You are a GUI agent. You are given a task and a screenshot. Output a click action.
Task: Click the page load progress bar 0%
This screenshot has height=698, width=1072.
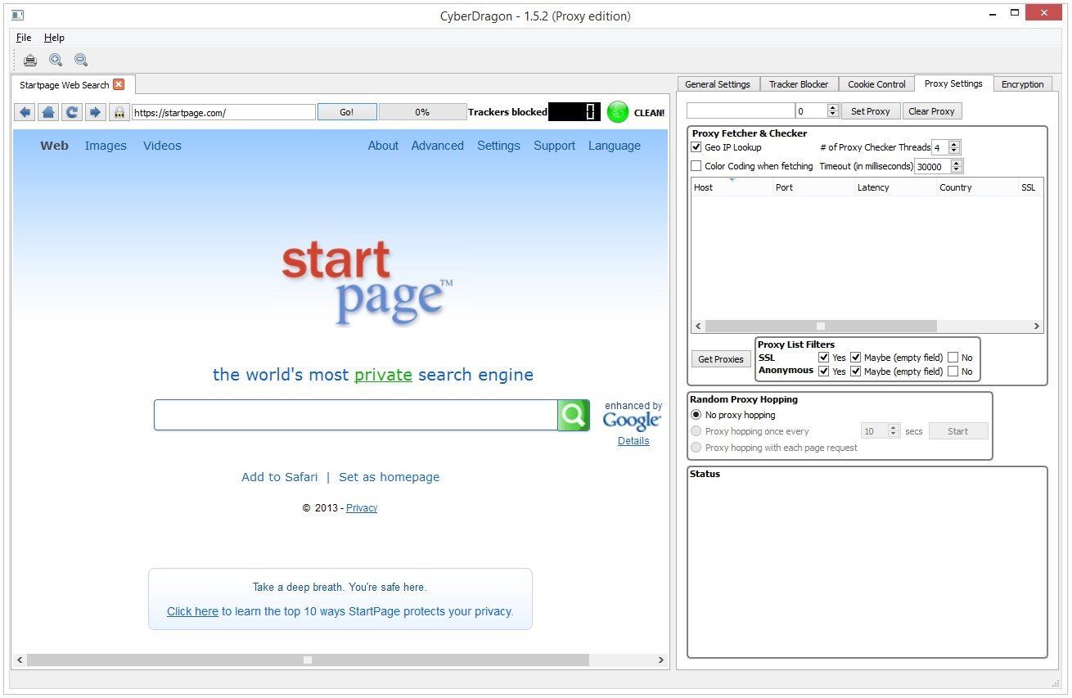pos(422,112)
